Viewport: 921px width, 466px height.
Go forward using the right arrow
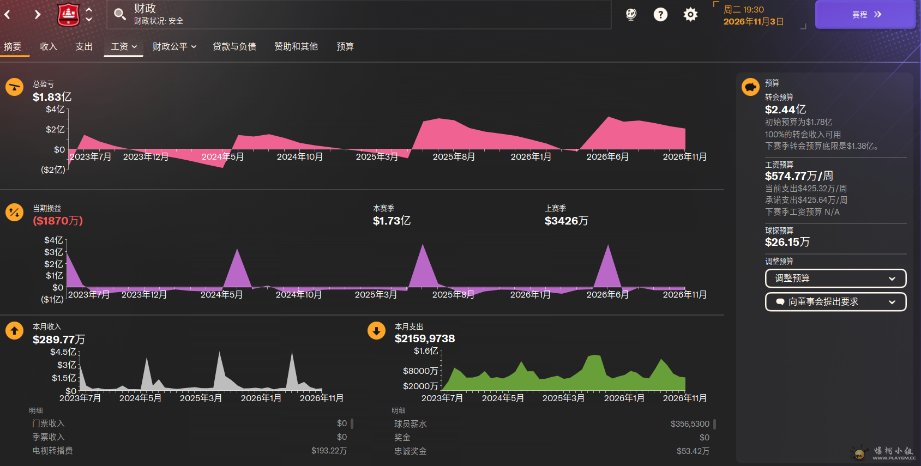pos(37,15)
